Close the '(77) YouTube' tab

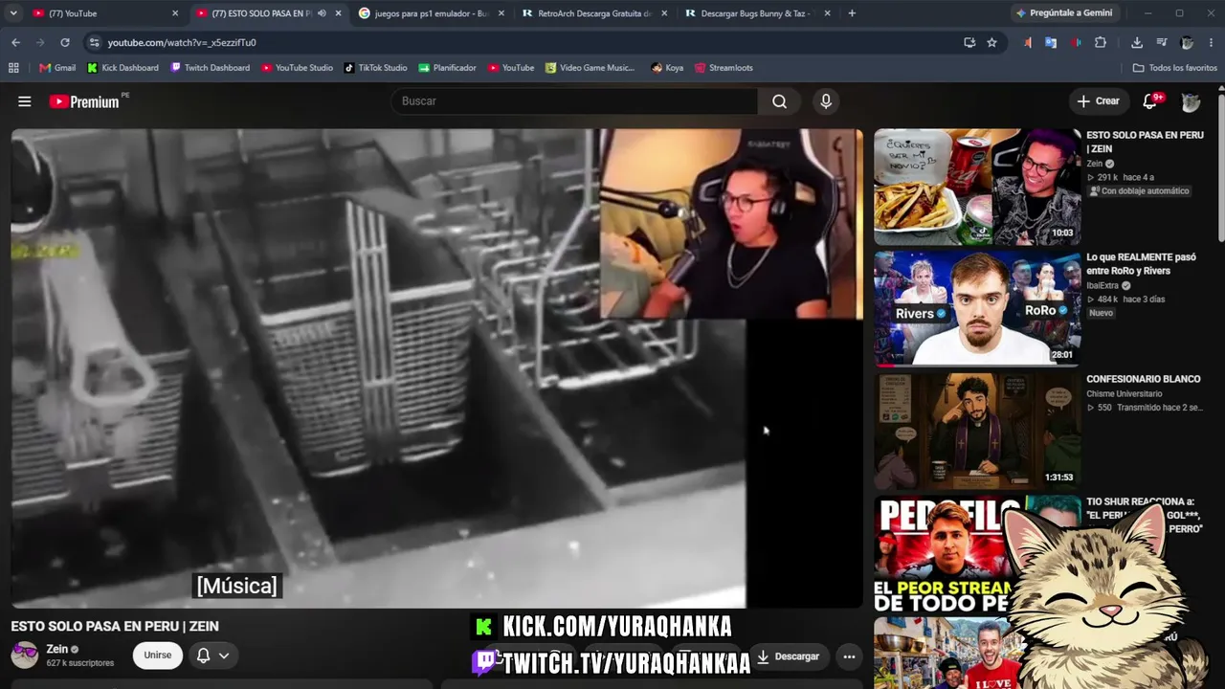point(175,13)
